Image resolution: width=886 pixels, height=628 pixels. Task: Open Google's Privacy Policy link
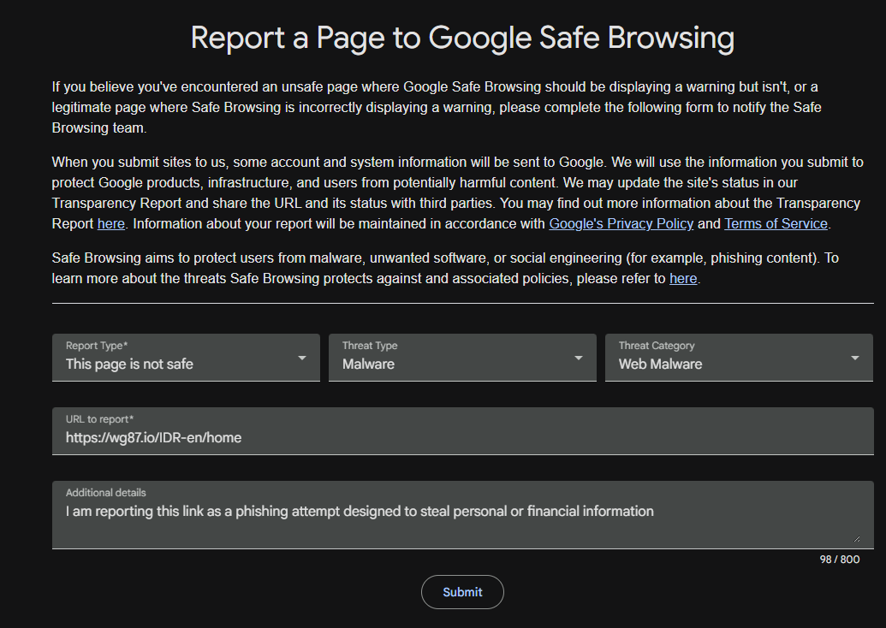(621, 223)
